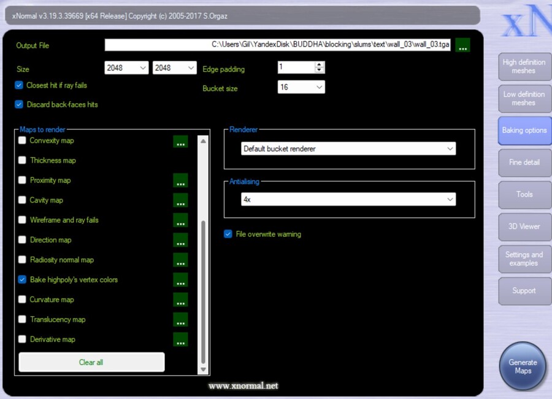Open Settings and examples tab
The height and width of the screenshot is (399, 552).
[x=524, y=259]
